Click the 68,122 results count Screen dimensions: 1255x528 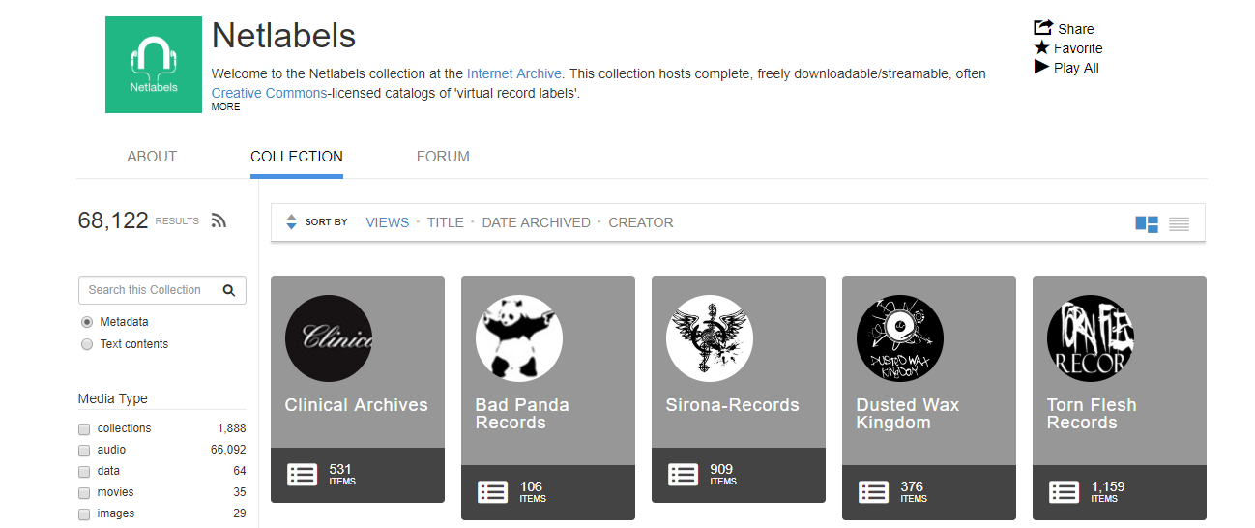point(113,220)
